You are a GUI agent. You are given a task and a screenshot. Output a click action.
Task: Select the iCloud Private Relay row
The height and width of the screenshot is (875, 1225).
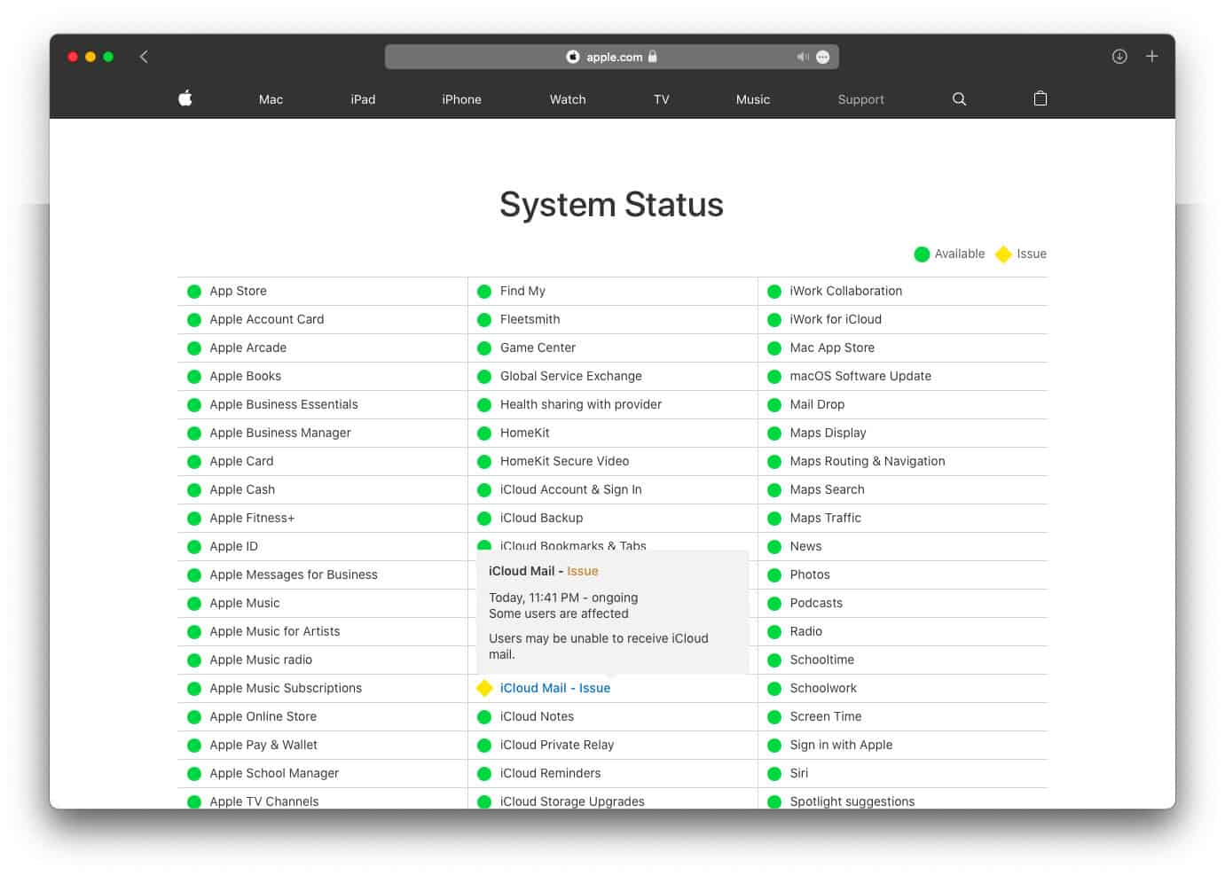613,745
